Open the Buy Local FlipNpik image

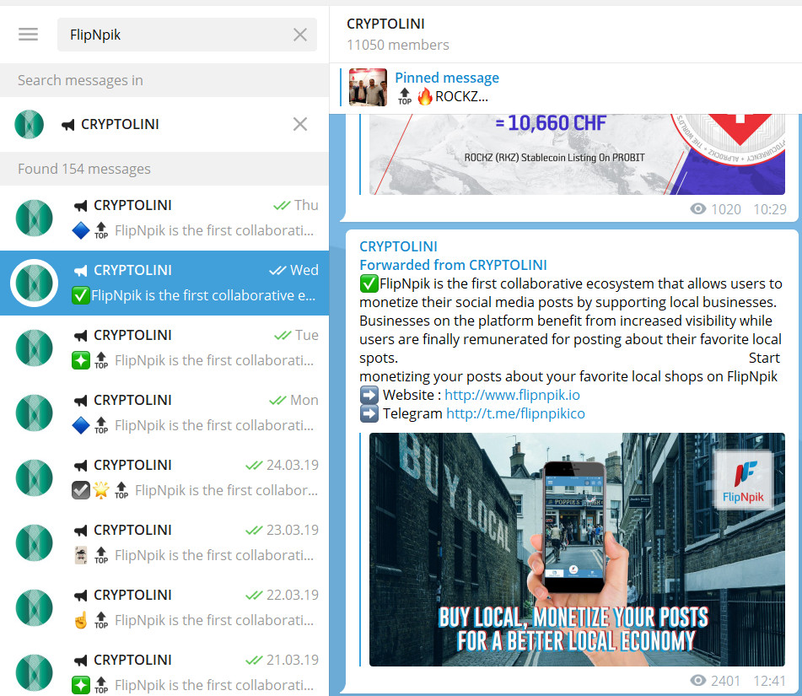(577, 550)
